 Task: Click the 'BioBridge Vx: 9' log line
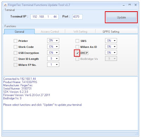point(12,98)
